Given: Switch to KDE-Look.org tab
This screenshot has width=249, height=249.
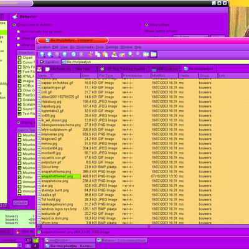Looking at the screenshot, I should click(x=165, y=69).
